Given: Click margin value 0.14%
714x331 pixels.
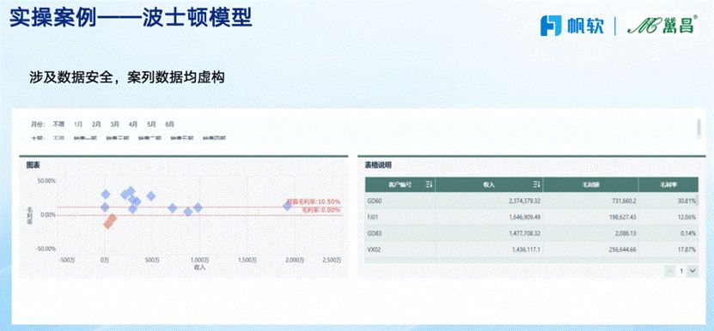Looking at the screenshot, I should (x=688, y=233).
